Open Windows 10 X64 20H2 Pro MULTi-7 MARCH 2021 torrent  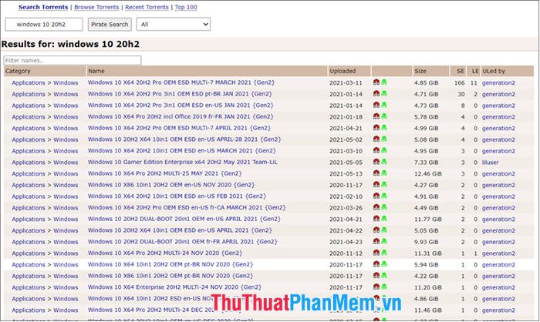point(181,82)
